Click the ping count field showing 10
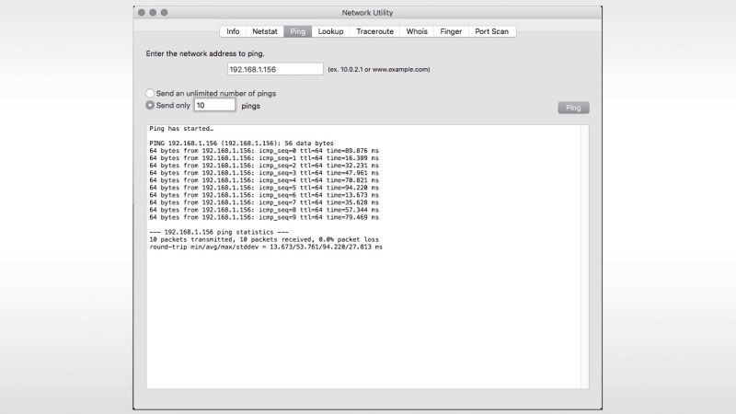Image resolution: width=736 pixels, height=414 pixels. click(214, 105)
